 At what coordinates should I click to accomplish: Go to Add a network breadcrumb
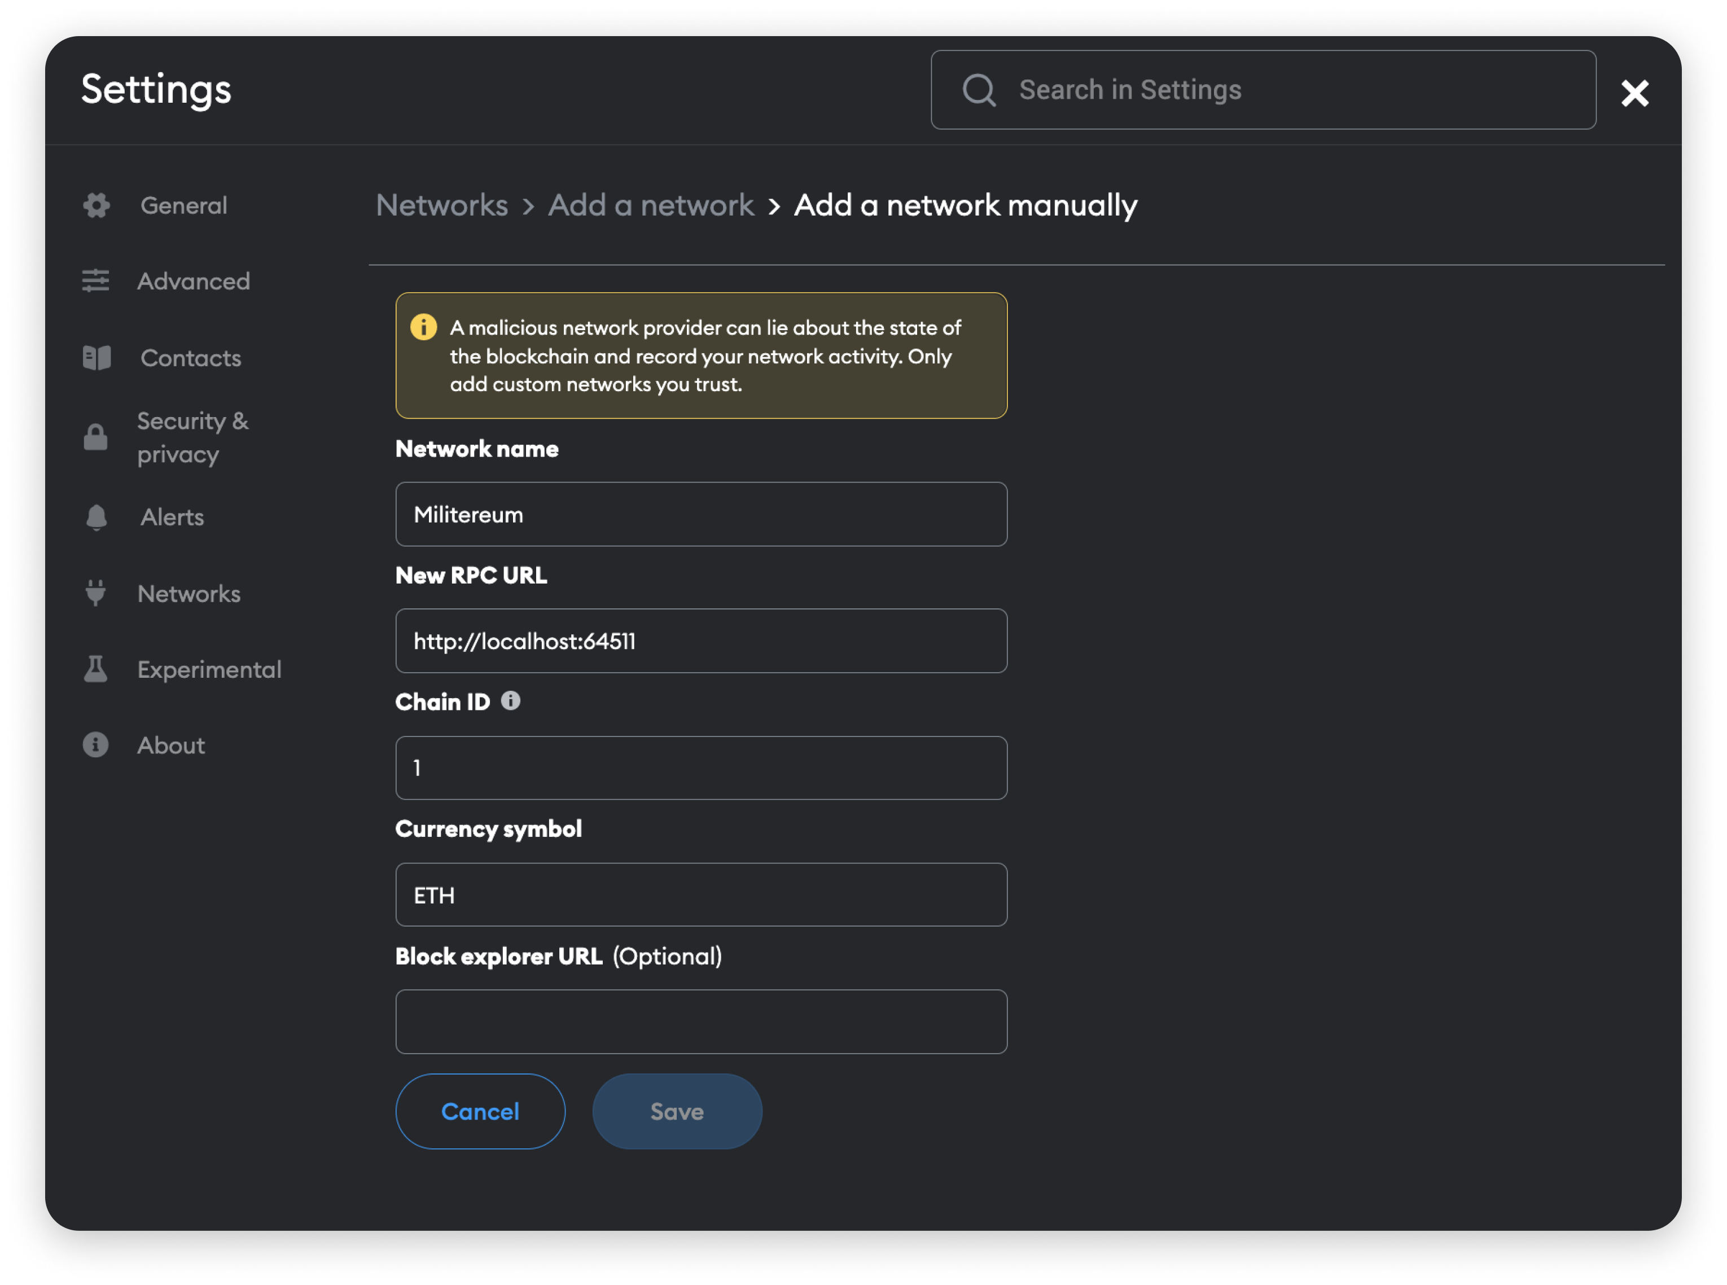pos(651,205)
